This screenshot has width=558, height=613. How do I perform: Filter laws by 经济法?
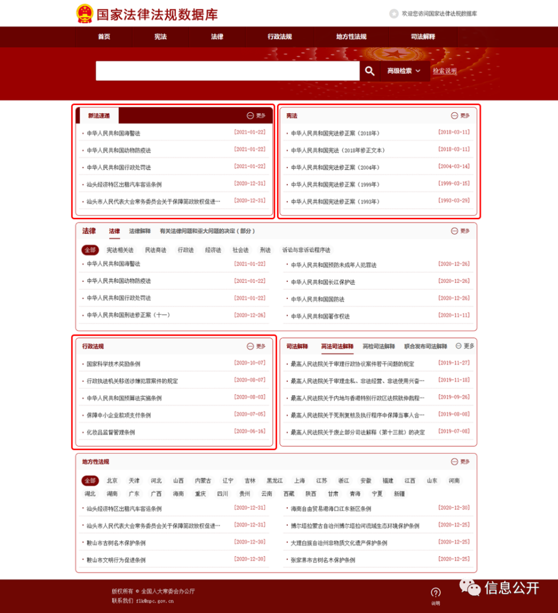coord(213,250)
